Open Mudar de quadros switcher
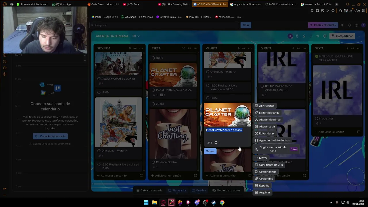This screenshot has height=207, width=368. point(226,190)
